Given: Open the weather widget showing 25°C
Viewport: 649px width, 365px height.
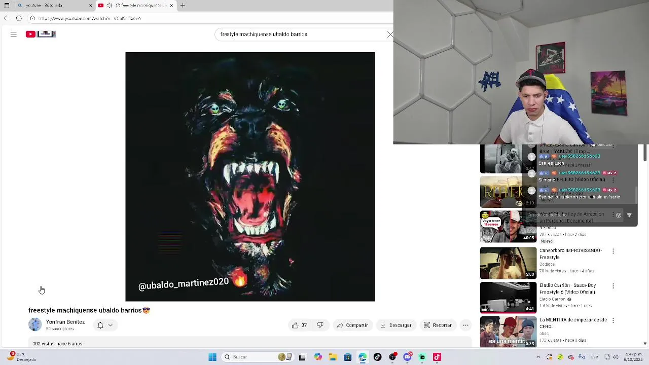Looking at the screenshot, I should (x=21, y=357).
